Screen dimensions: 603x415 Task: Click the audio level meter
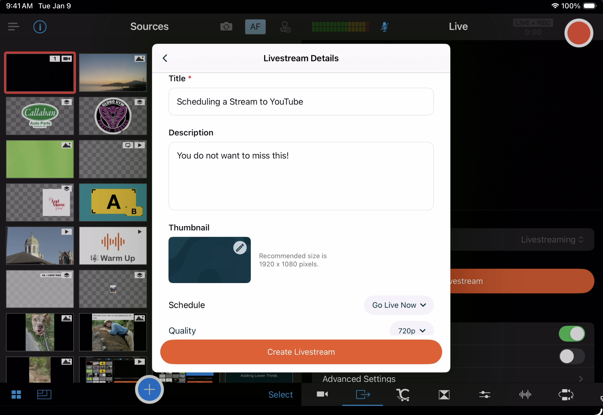coord(341,27)
